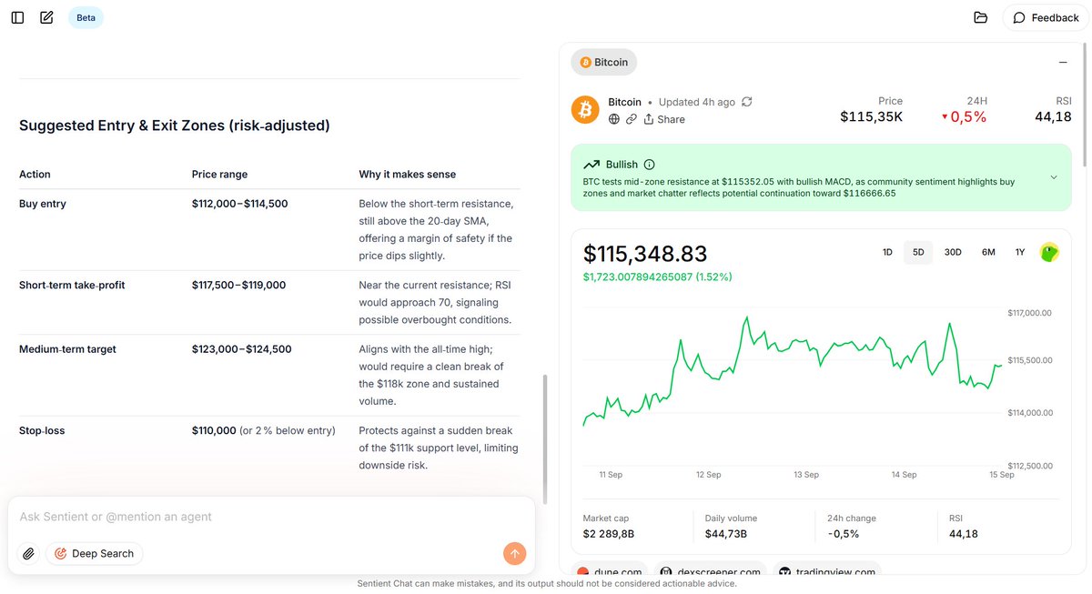Send message with orange arrow button
The height and width of the screenshot is (594, 1092).
(515, 553)
